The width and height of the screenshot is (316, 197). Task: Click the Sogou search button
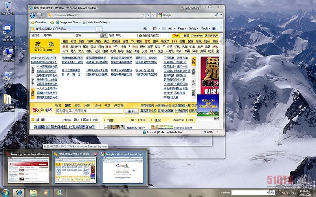pos(131,111)
